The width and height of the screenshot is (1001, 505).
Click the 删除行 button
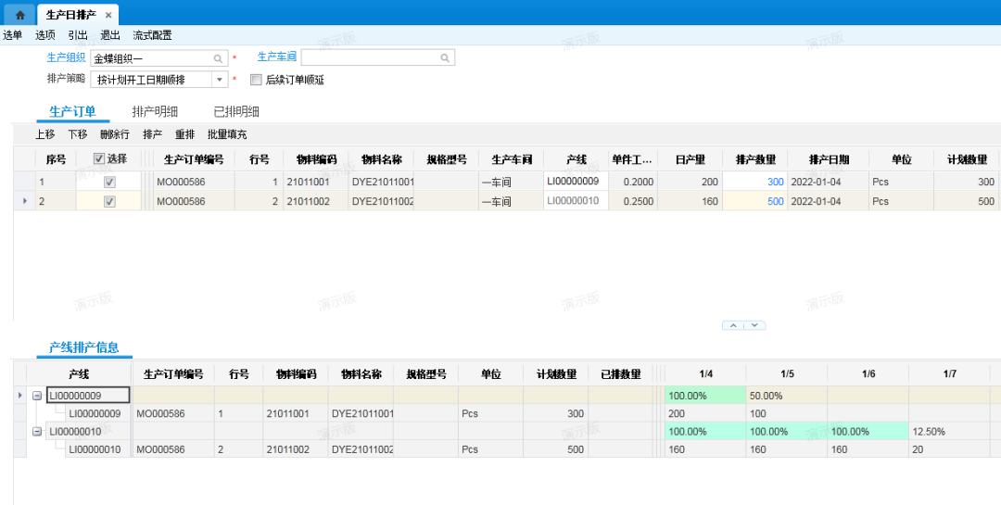(115, 134)
